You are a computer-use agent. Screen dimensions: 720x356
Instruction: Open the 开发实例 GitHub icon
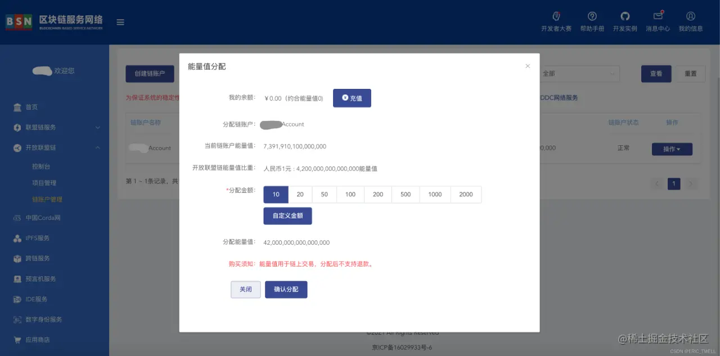pyautogui.click(x=625, y=16)
